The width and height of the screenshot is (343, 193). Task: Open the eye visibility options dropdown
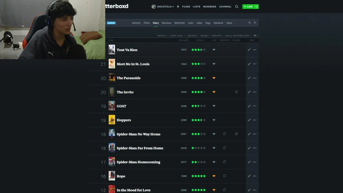256,36
